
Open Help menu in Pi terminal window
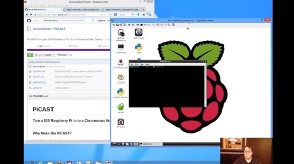click(147, 64)
